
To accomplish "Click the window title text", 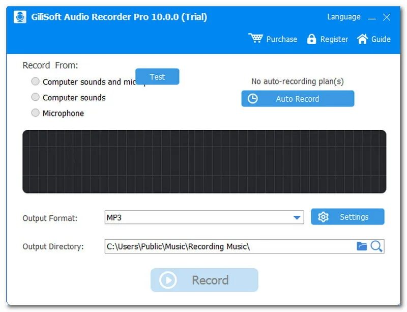I will click(119, 17).
